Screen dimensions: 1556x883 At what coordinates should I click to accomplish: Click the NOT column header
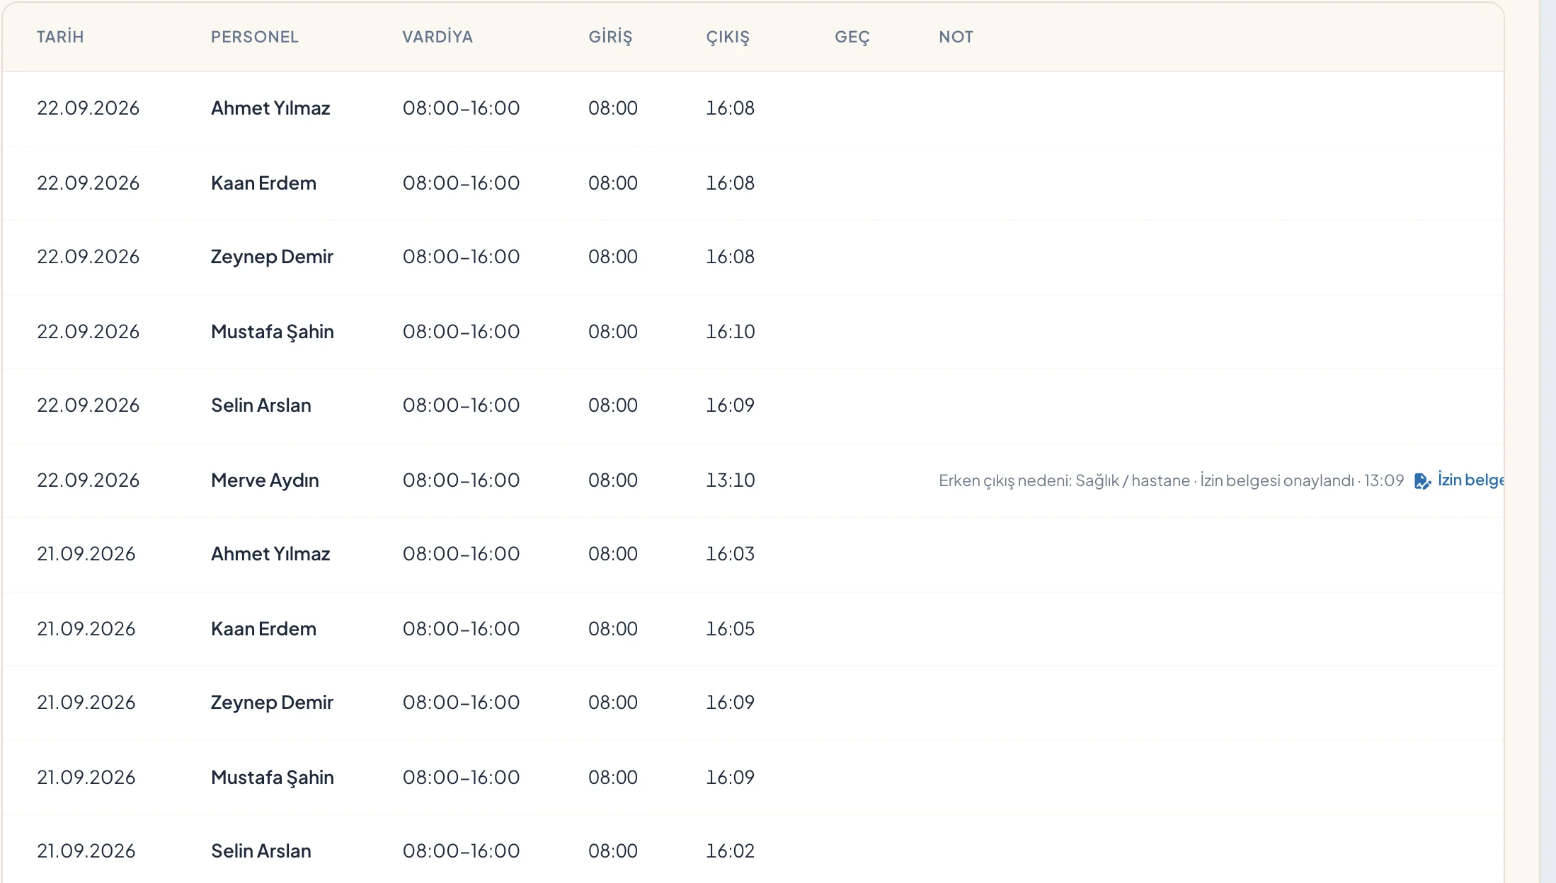point(956,37)
